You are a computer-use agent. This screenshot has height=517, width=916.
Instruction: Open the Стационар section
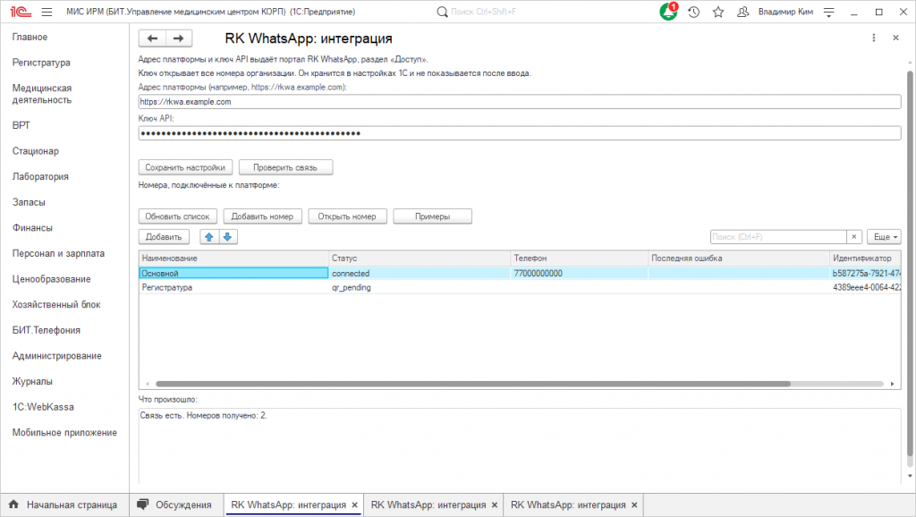pyautogui.click(x=36, y=151)
